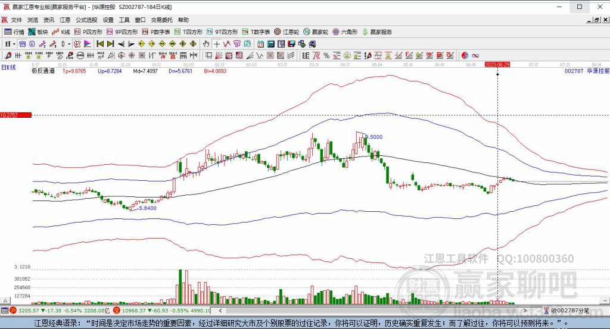Screen dimensions: 610x329
Task: Open the 六角形 hexagon chart tool
Action: click(345, 32)
